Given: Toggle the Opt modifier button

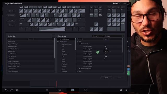Looking at the screenshot, I should coord(11,20).
